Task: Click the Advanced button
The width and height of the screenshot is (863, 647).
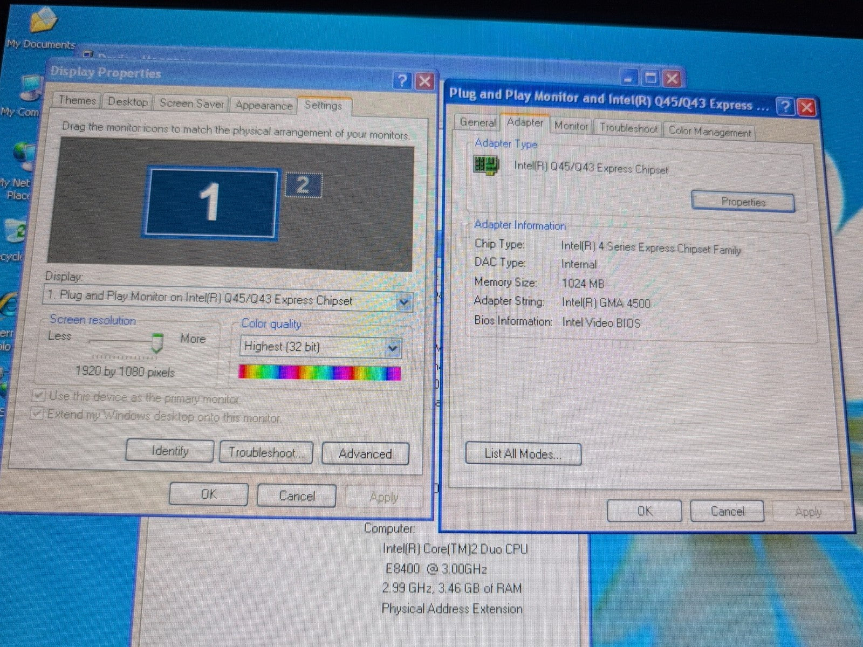Action: (x=365, y=454)
